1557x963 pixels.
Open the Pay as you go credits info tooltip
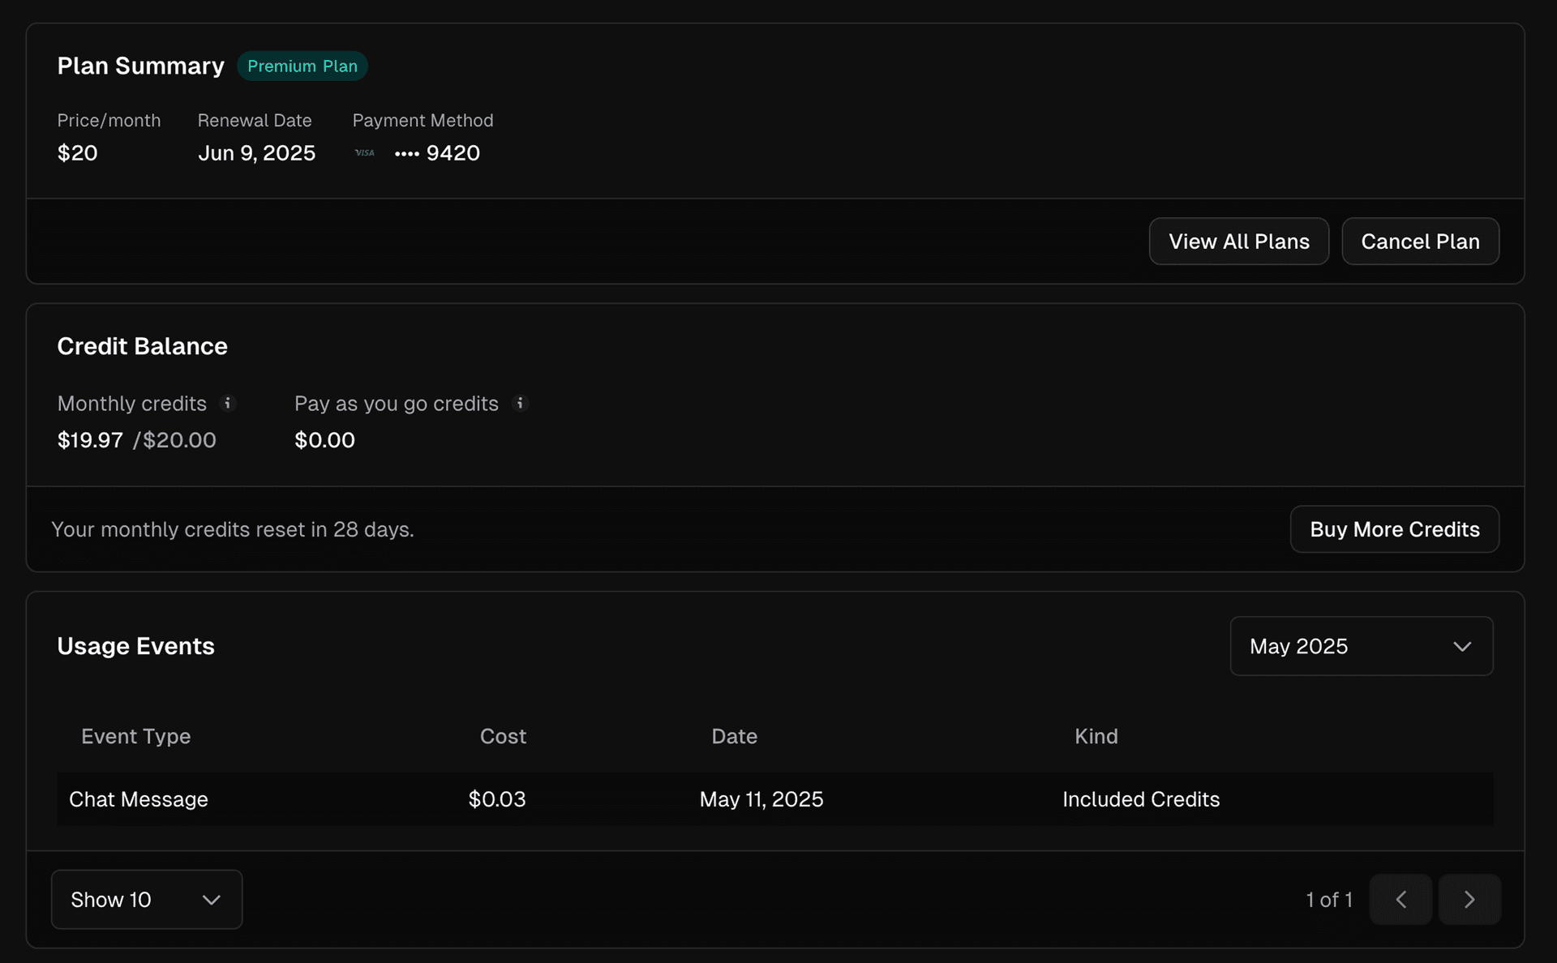click(520, 403)
